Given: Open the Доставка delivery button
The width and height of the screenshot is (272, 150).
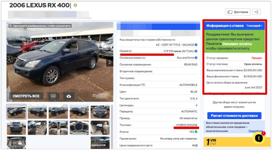Looking at the screenshot, I should pos(237,12).
